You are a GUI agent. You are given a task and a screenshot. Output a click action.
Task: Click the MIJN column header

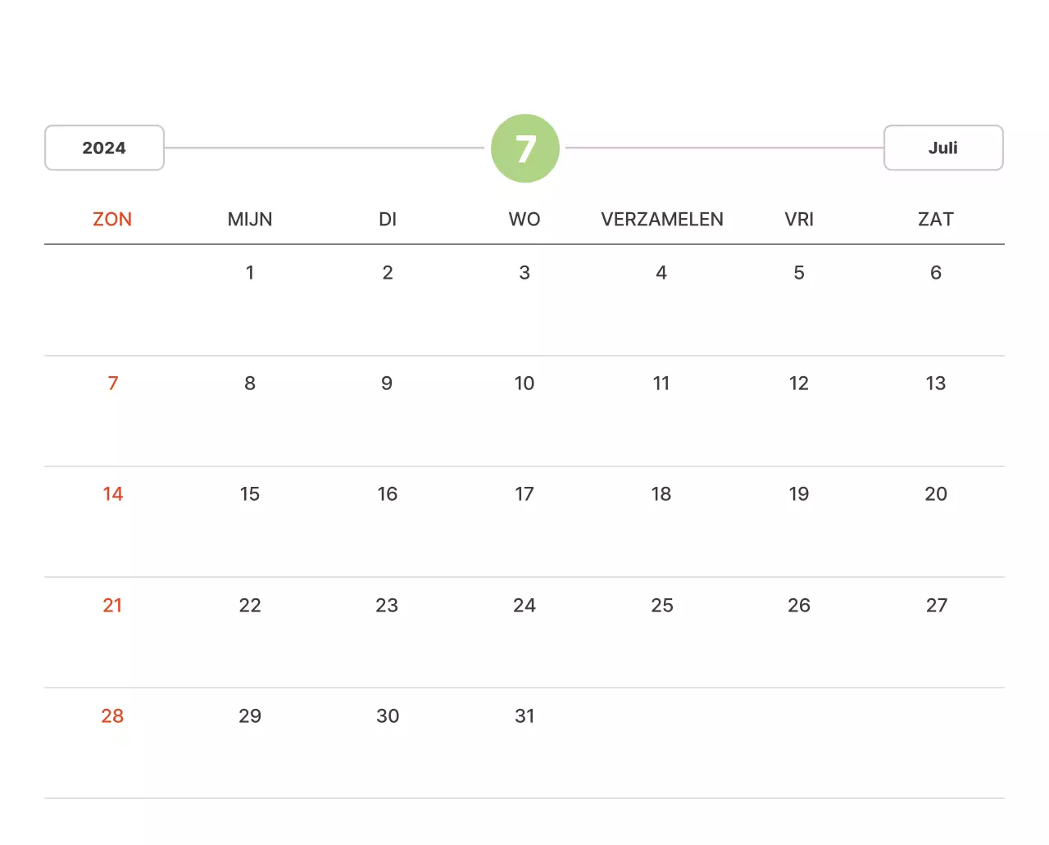point(250,220)
